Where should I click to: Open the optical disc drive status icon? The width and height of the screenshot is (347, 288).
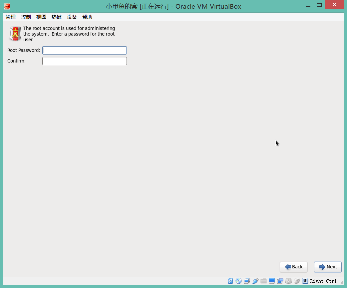pyautogui.click(x=239, y=281)
